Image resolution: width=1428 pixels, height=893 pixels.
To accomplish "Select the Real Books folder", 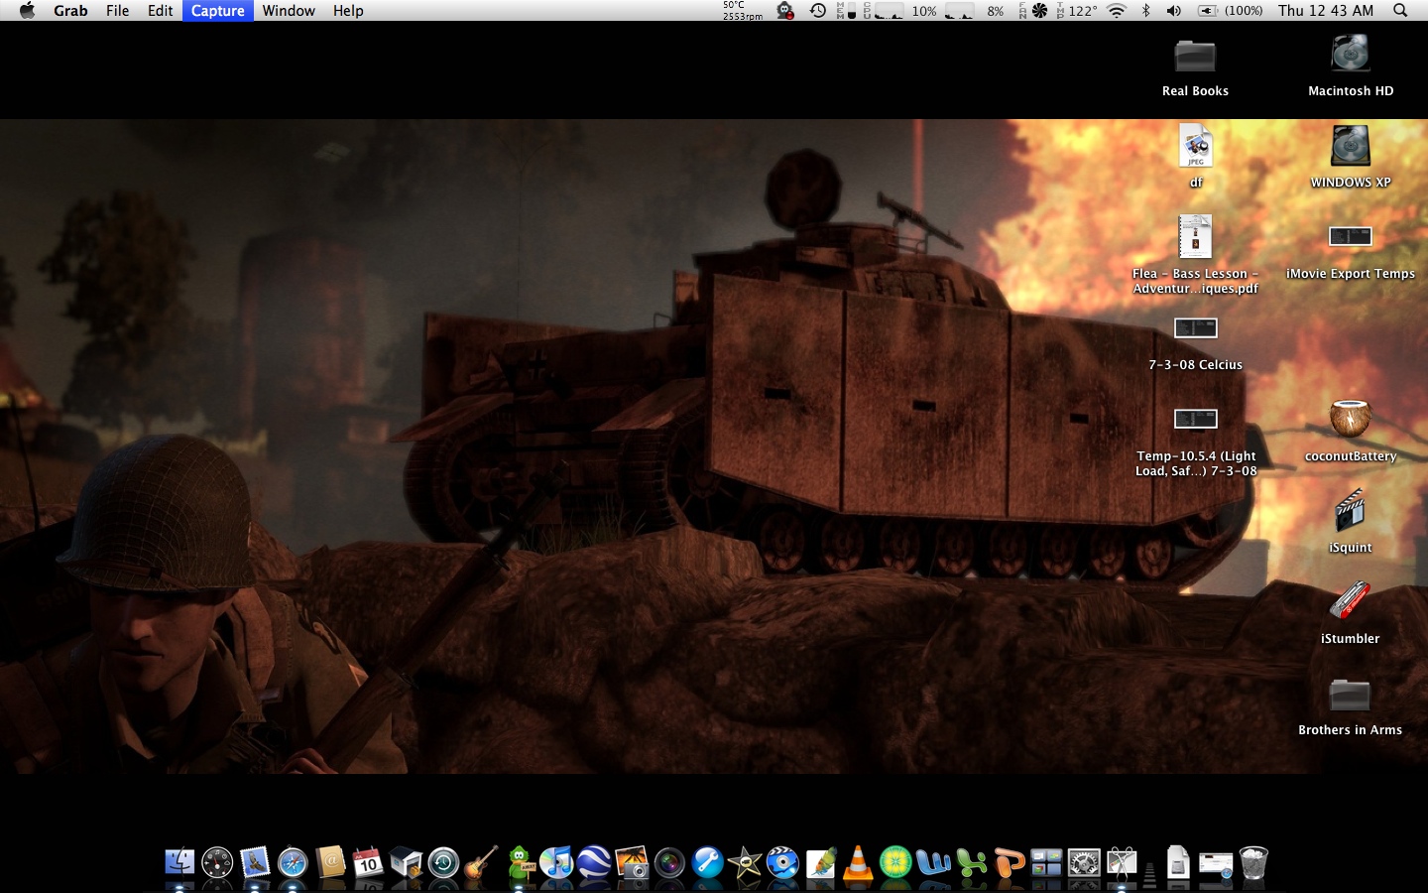I will pyautogui.click(x=1195, y=66).
